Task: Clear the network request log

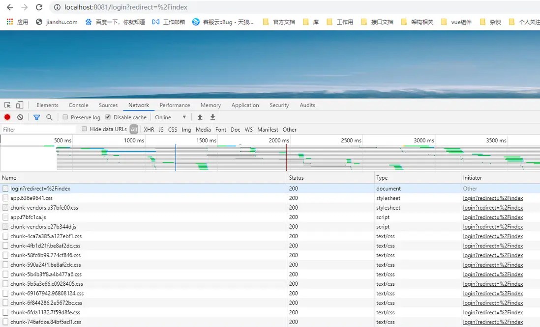Action: pyautogui.click(x=20, y=117)
